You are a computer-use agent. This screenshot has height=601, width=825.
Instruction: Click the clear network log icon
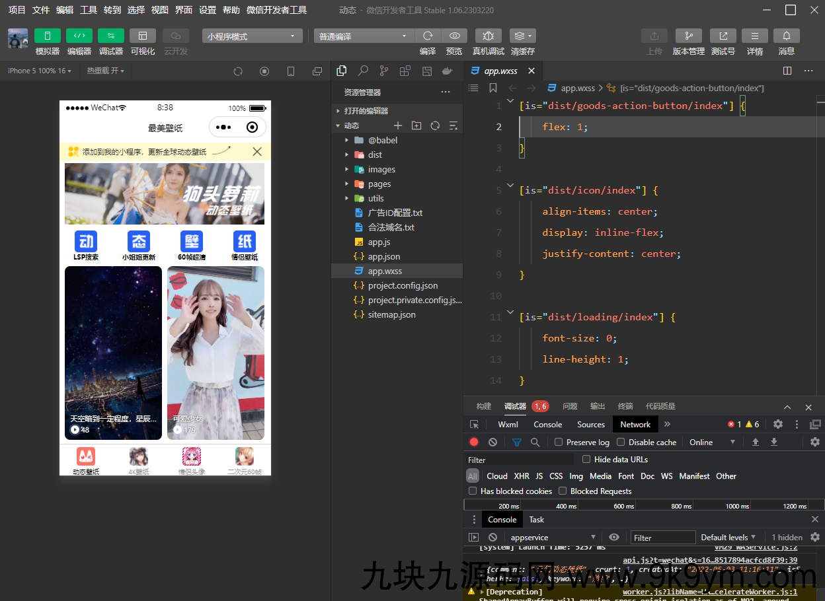coord(492,442)
